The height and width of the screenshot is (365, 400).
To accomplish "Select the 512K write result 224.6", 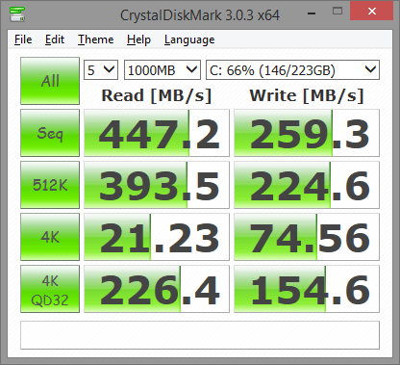I will click(x=307, y=185).
